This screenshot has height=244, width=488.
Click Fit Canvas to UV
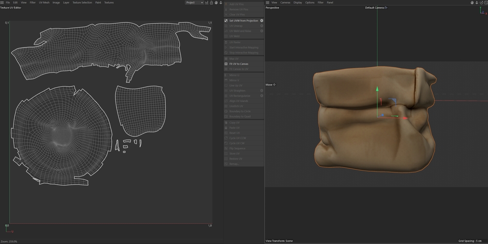[x=244, y=69]
